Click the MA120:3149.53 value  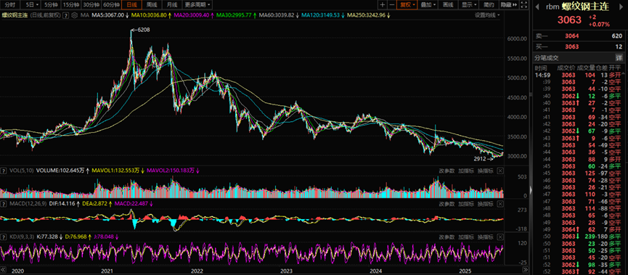point(320,15)
